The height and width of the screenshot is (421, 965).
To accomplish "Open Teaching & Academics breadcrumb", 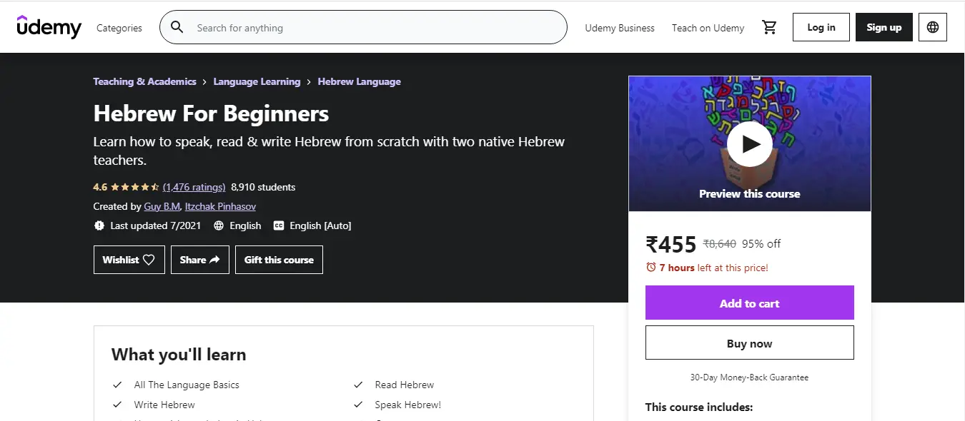I will tap(144, 81).
